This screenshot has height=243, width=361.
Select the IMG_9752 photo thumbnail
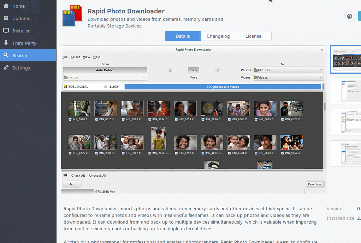click(291, 142)
